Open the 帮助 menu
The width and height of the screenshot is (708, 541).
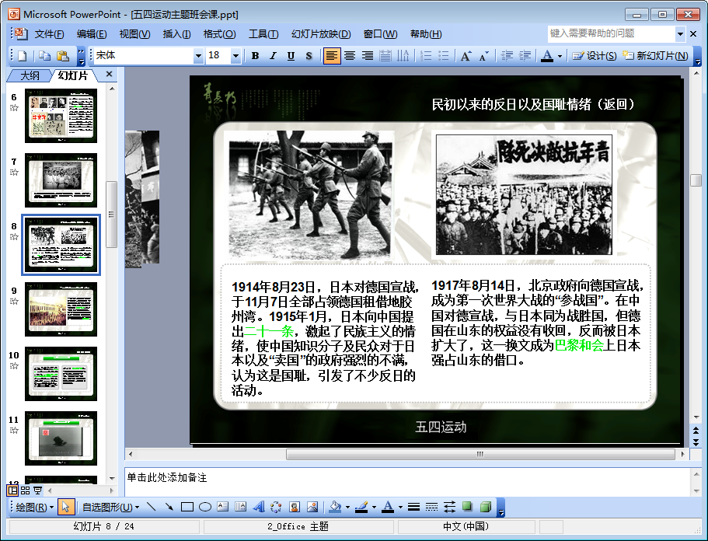(426, 34)
